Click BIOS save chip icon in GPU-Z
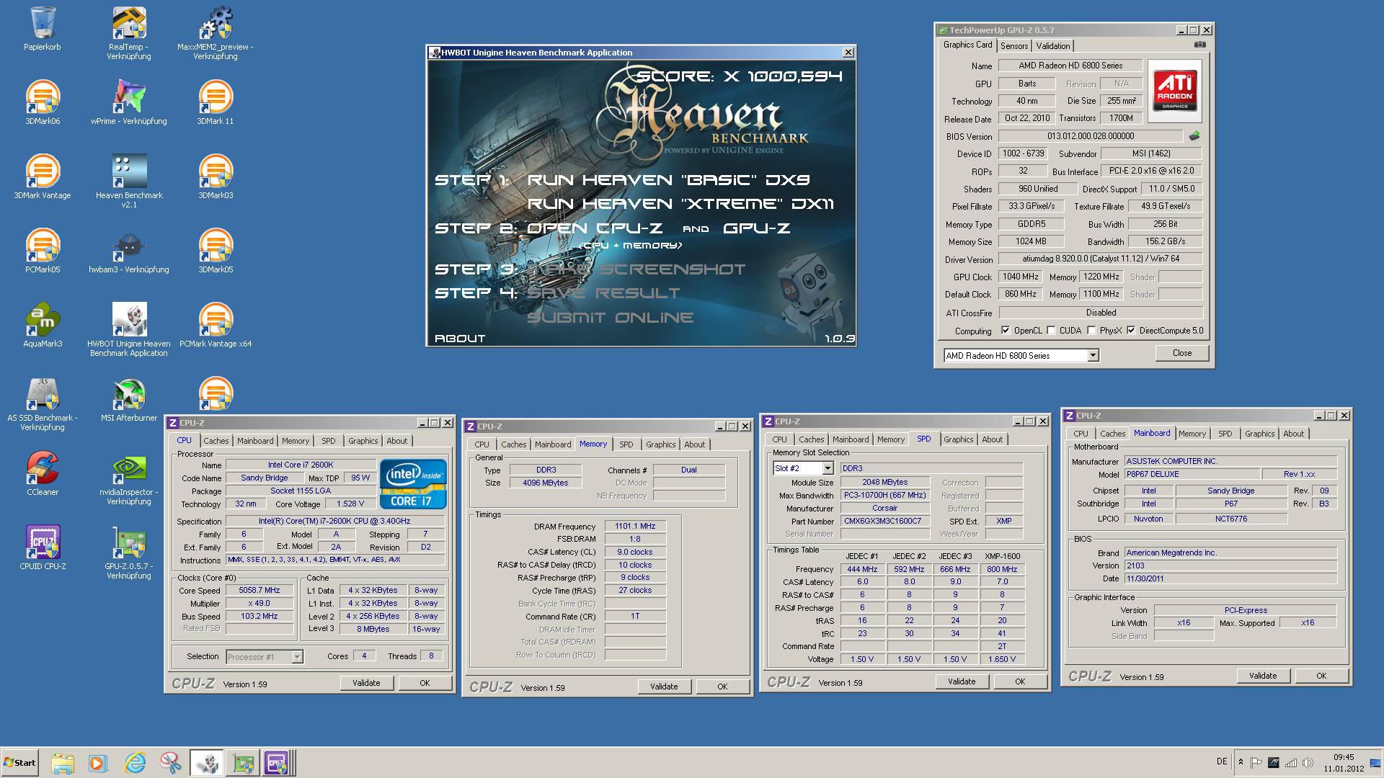Image resolution: width=1384 pixels, height=778 pixels. (x=1194, y=135)
